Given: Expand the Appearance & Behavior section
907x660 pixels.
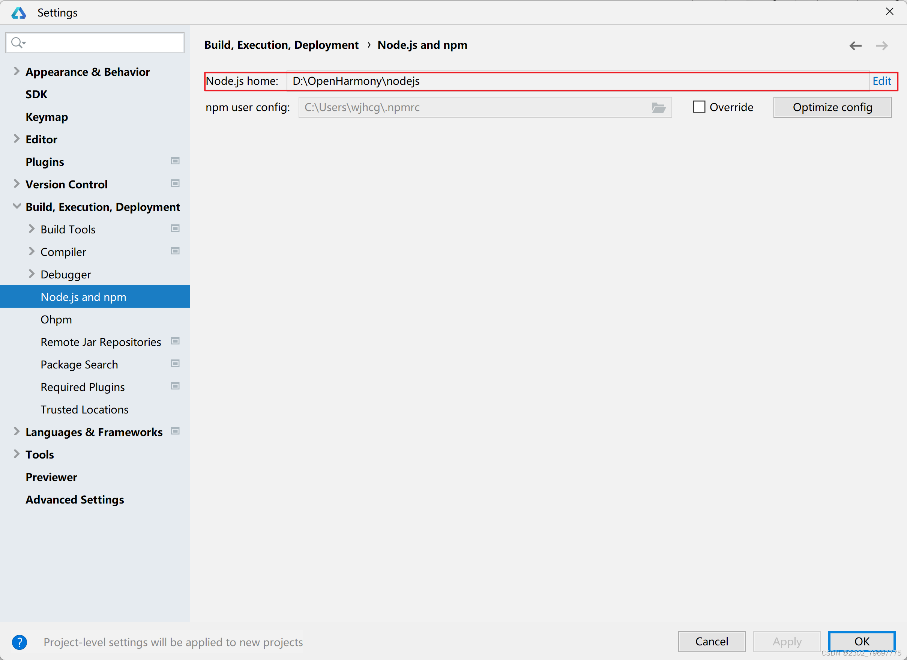Looking at the screenshot, I should (x=17, y=71).
